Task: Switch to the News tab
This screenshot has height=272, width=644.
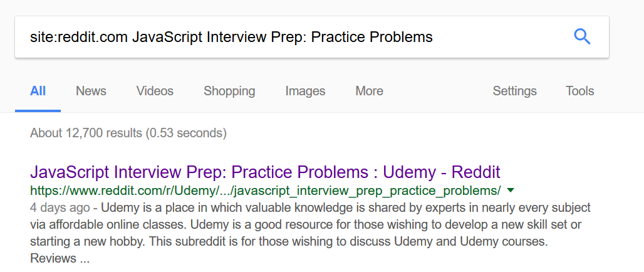Action: 91,91
